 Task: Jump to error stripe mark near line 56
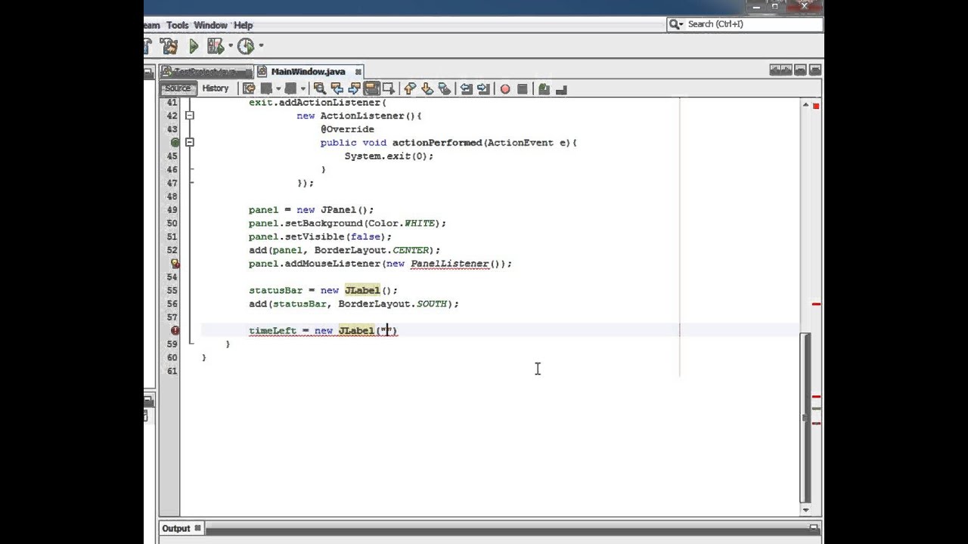(x=816, y=304)
